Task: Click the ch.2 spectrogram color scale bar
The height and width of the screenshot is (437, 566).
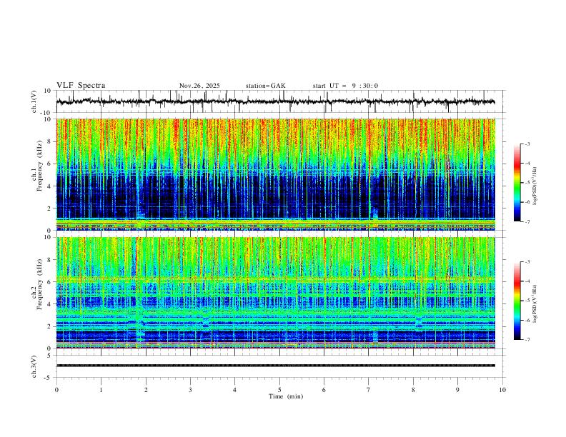Action: pos(517,301)
